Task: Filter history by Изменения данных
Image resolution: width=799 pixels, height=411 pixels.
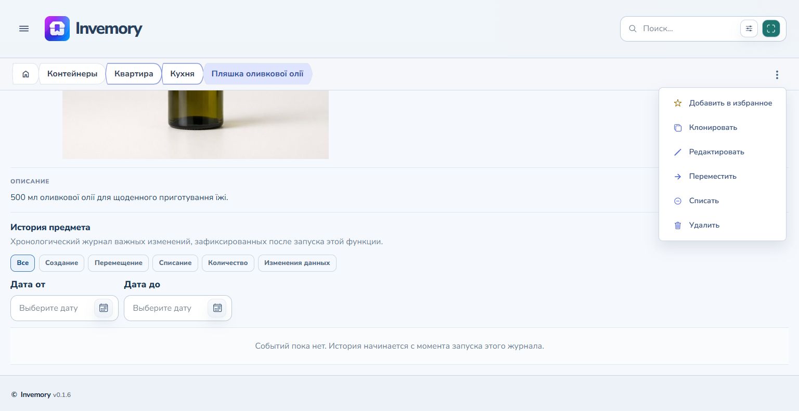Action: click(x=297, y=263)
